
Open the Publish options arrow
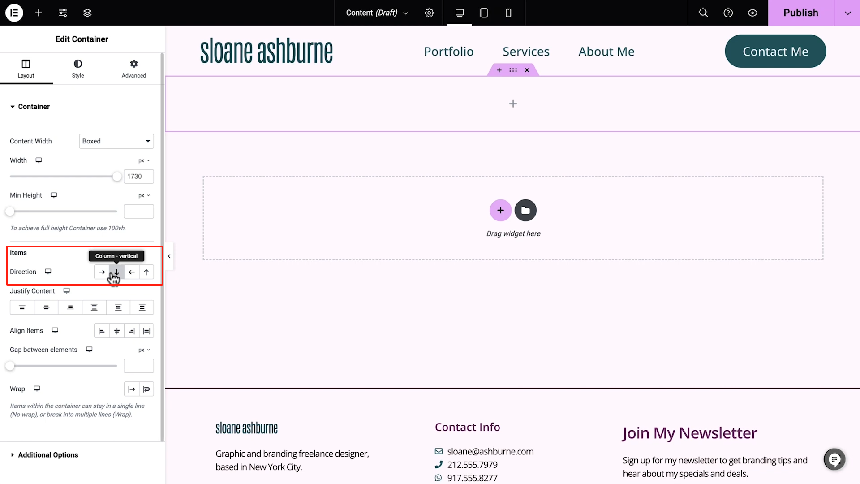tap(847, 13)
